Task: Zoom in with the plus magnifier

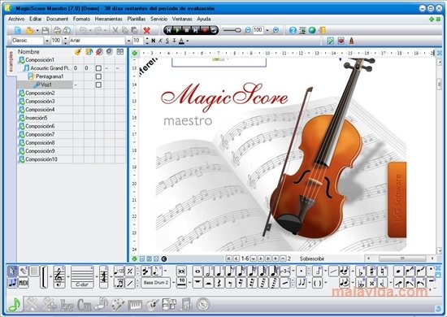Action: [x=276, y=30]
